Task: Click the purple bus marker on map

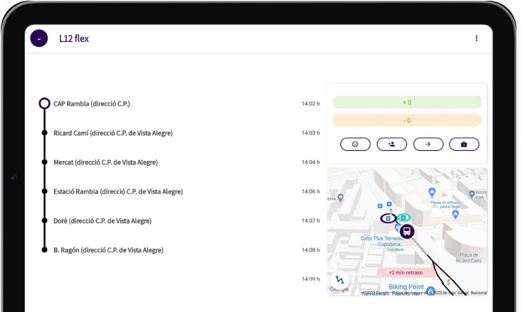Action: coord(407,231)
